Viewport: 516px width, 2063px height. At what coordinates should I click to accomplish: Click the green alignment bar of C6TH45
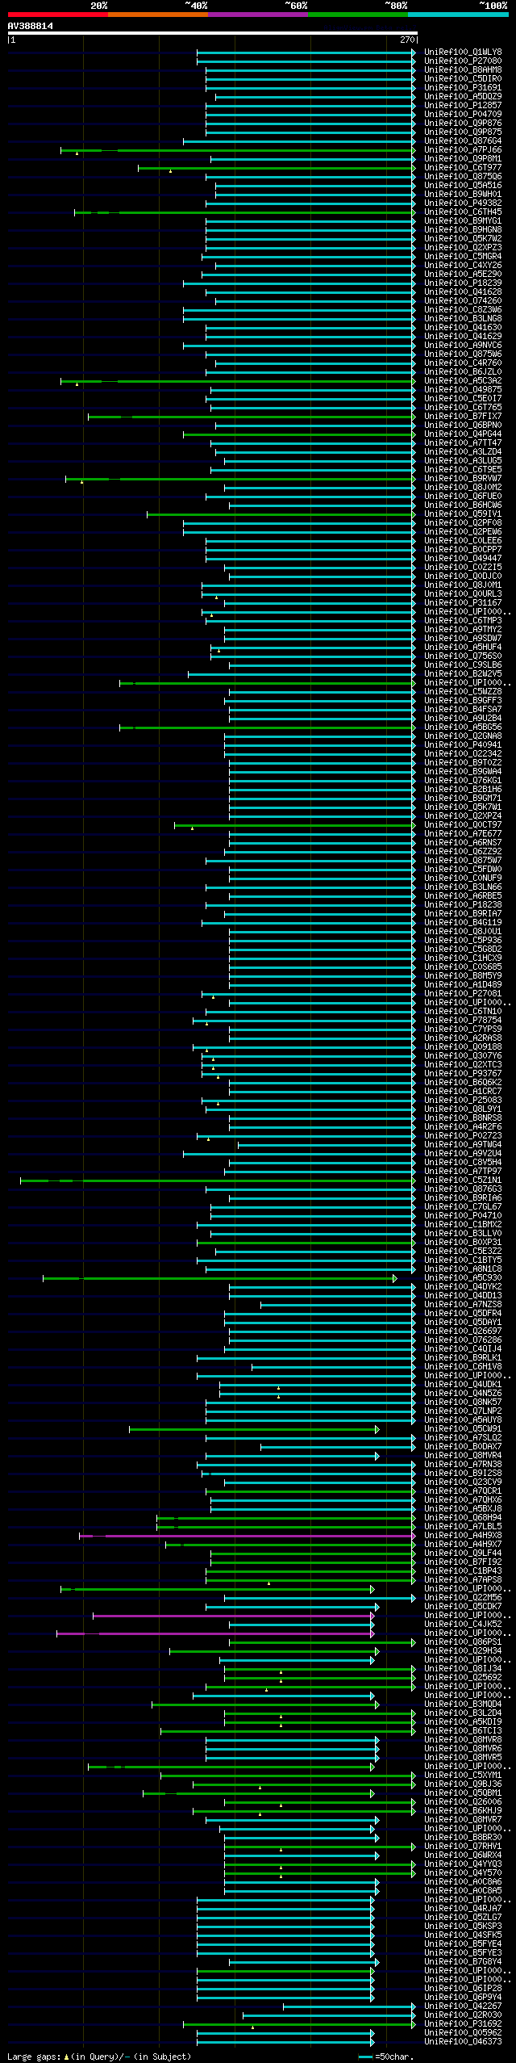[x=245, y=212]
